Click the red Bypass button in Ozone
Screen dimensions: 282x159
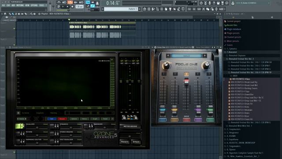pos(62,119)
